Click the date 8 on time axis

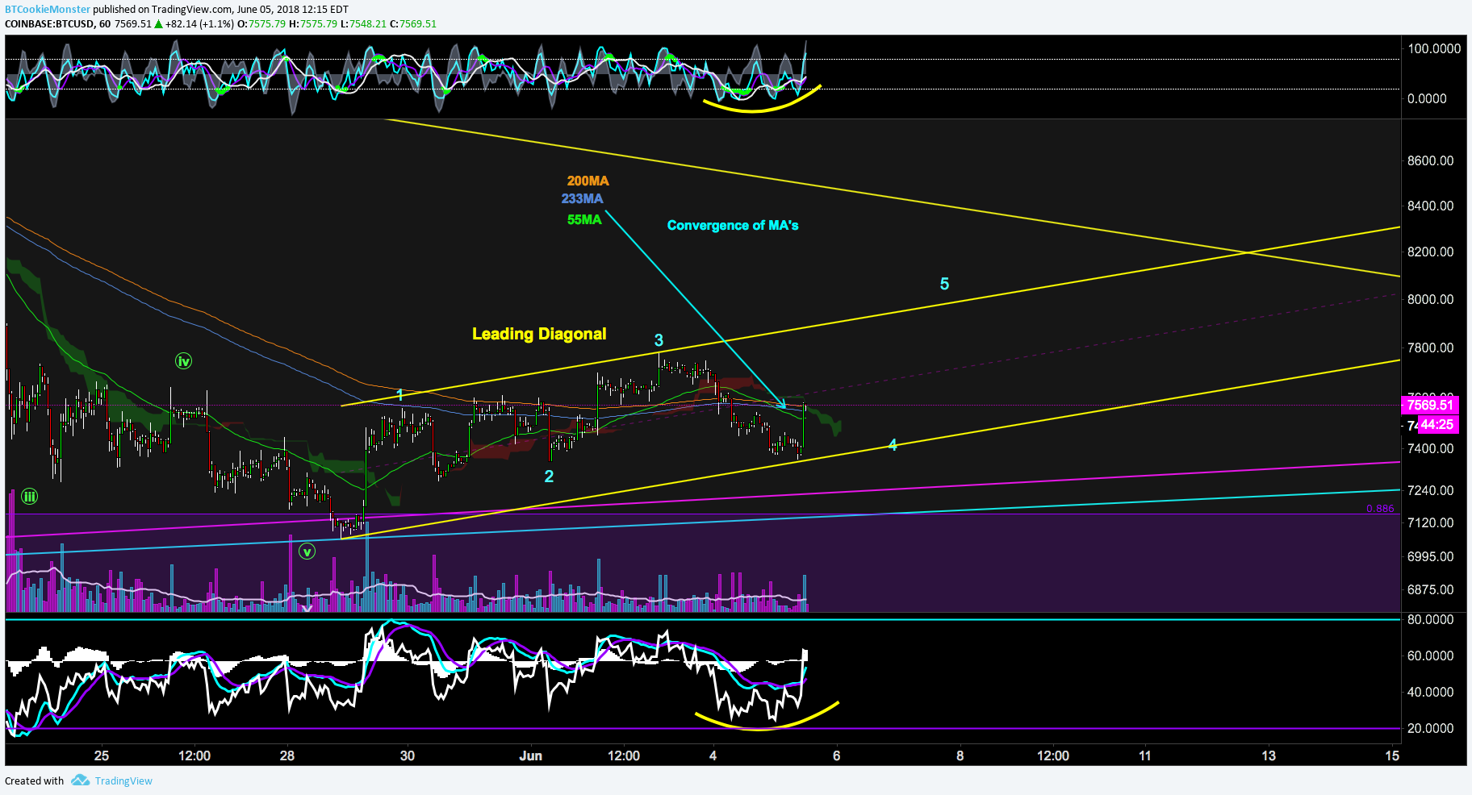pyautogui.click(x=960, y=755)
